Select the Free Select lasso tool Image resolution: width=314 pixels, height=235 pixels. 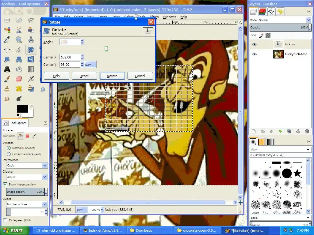click(x=31, y=20)
